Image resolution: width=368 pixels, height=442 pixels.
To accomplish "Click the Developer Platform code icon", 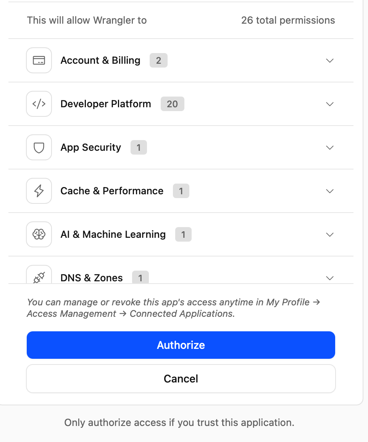I will coord(39,104).
